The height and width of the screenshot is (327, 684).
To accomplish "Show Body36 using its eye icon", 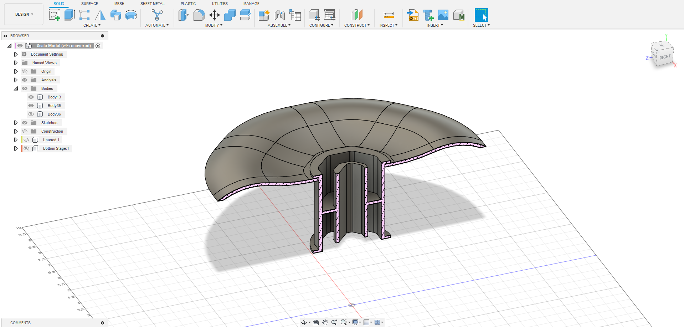I will (x=31, y=114).
